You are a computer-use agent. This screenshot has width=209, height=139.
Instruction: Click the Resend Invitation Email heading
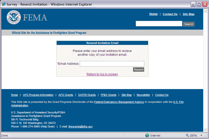coord(102,43)
